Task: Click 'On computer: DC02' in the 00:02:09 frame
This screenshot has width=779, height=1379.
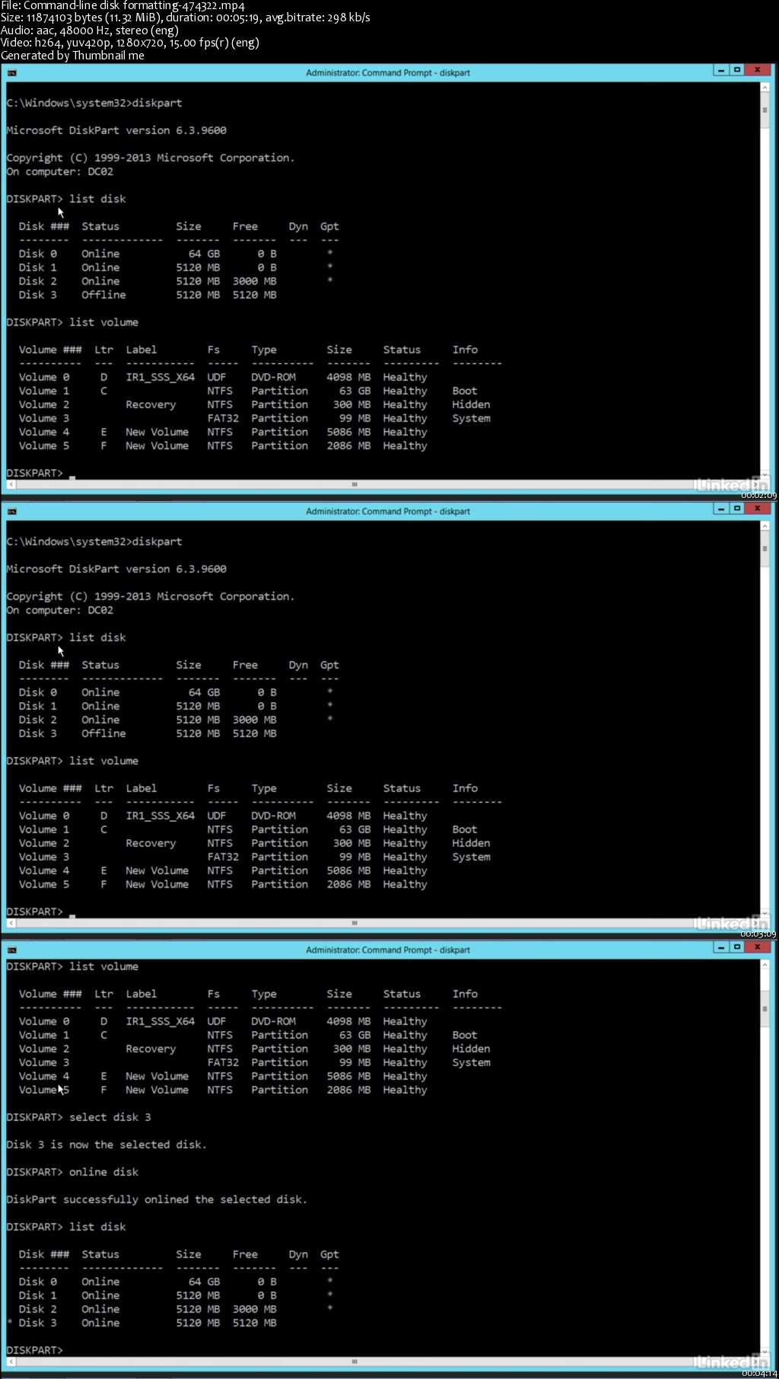Action: 60,172
